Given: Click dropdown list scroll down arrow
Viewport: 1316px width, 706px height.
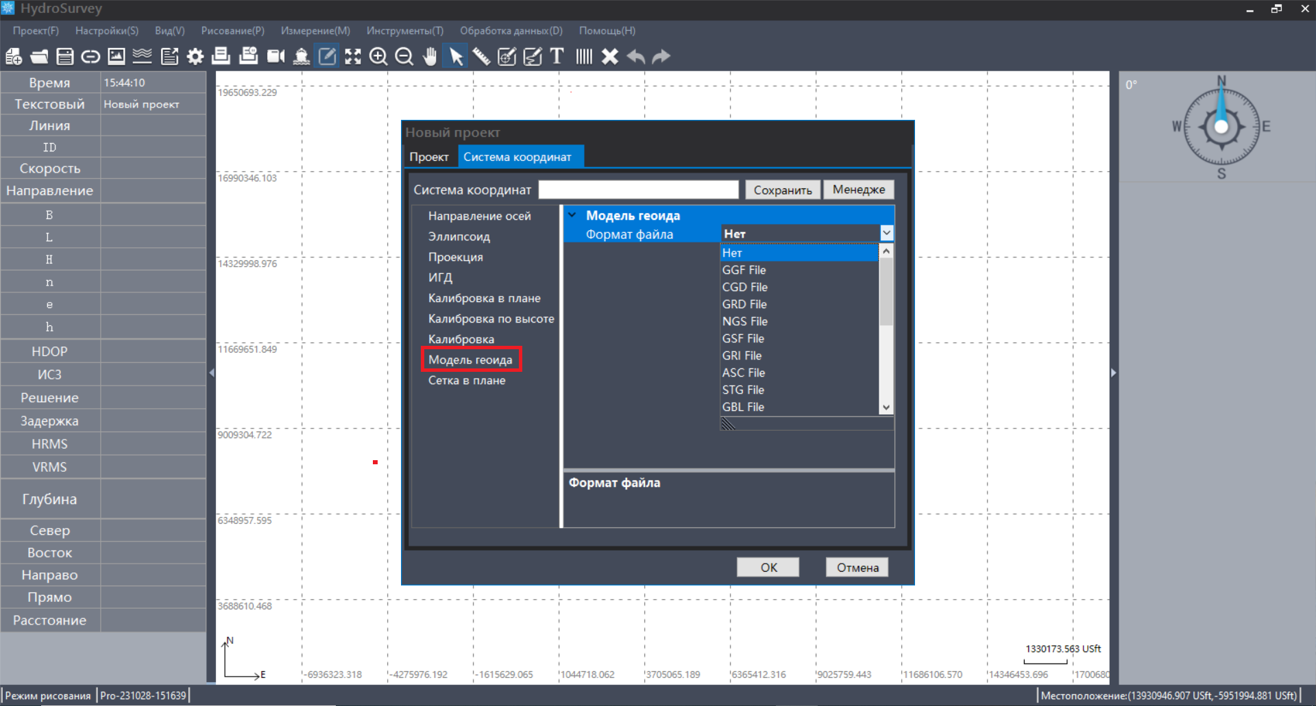Looking at the screenshot, I should click(886, 407).
